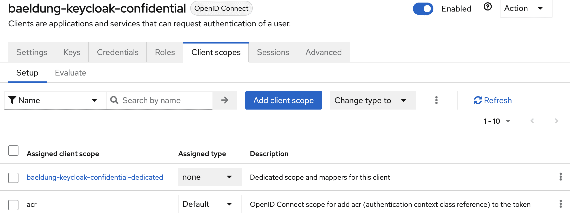The image size is (570, 214).
Task: Open kebab menu for acr row
Action: (x=561, y=204)
